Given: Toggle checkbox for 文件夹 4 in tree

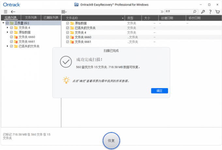Looking at the screenshot, I should (x=11, y=28).
